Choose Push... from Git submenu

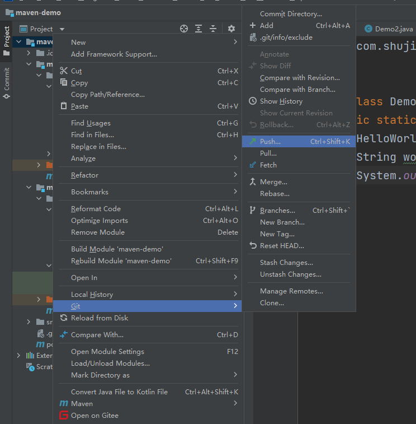click(x=299, y=141)
